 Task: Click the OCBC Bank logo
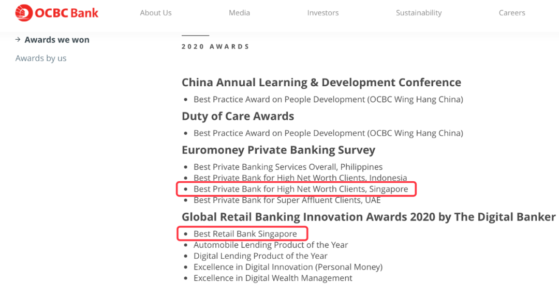(x=57, y=13)
